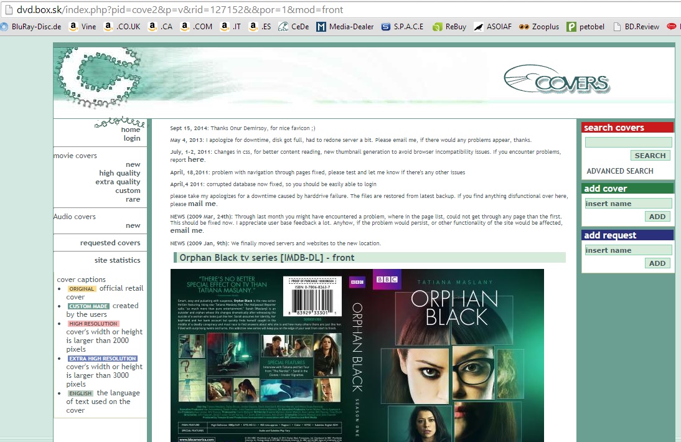This screenshot has height=442, width=681.
Task: Click the search covers text field
Action: pyautogui.click(x=628, y=142)
